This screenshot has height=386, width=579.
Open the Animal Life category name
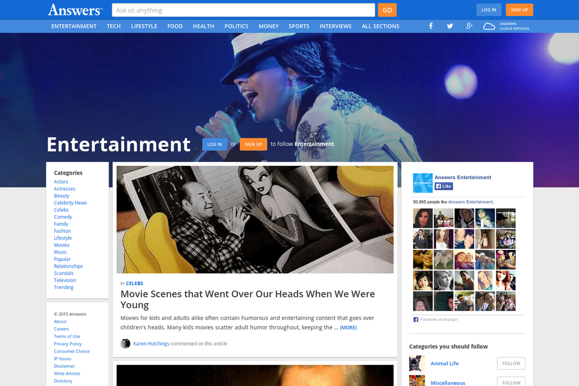pyautogui.click(x=444, y=363)
